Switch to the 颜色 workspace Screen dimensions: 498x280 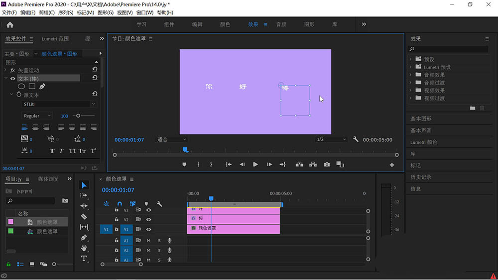(x=225, y=24)
